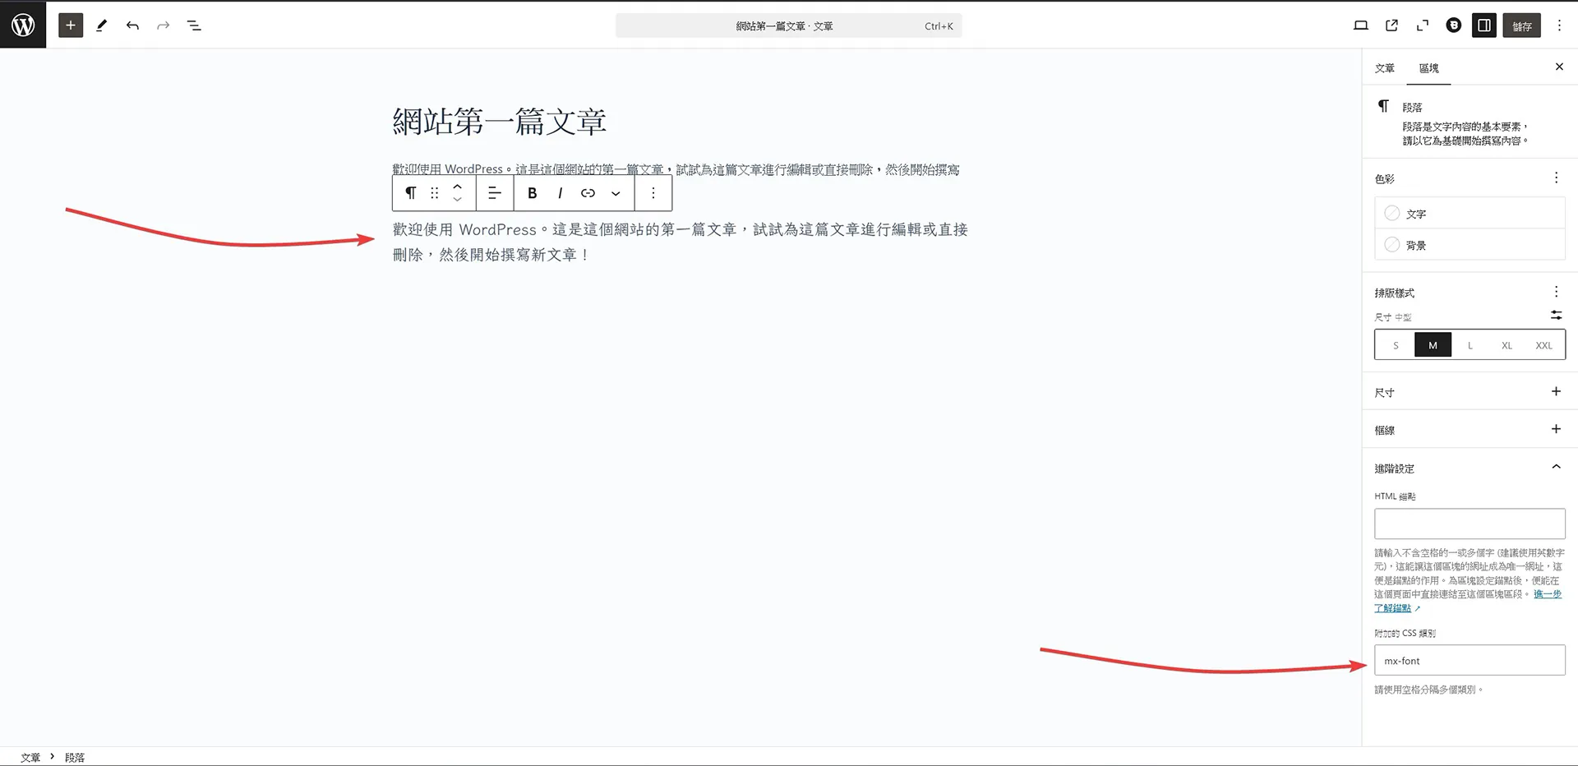Open color panel options menu
Image resolution: width=1578 pixels, height=766 pixels.
point(1556,178)
